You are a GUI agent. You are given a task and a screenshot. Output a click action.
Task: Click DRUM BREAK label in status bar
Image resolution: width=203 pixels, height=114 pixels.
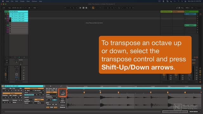(x=193, y=112)
